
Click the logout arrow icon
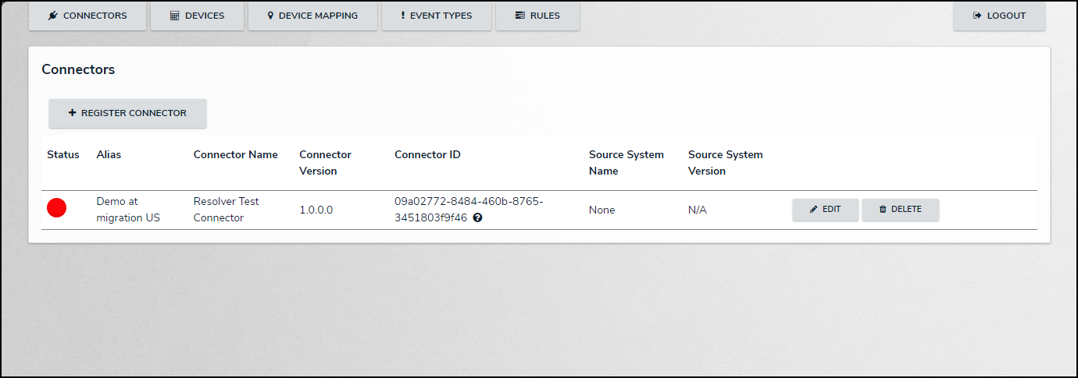click(x=976, y=16)
